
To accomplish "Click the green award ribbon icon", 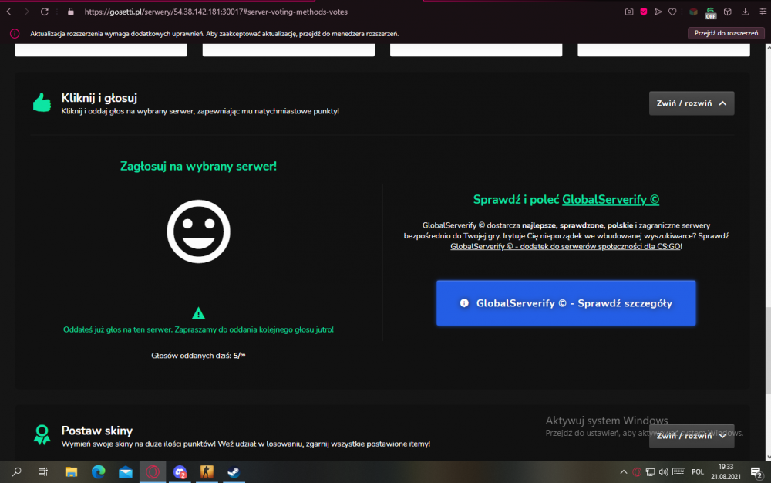I will point(42,435).
